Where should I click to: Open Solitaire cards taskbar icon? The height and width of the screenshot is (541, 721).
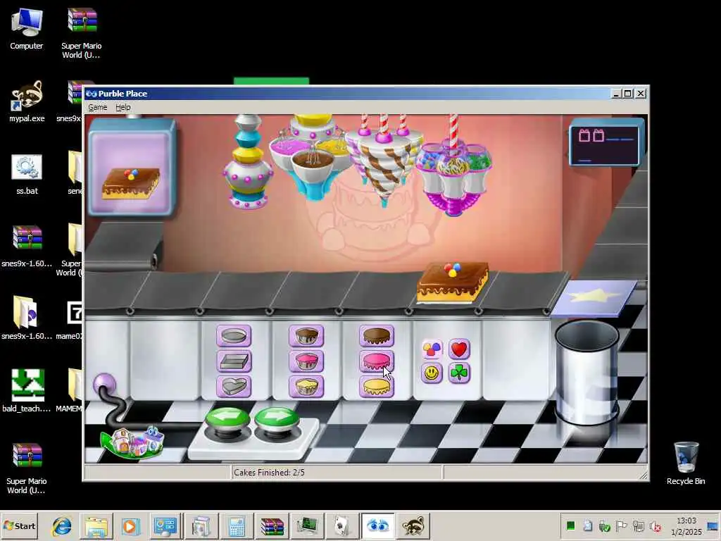342,526
